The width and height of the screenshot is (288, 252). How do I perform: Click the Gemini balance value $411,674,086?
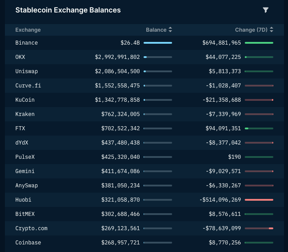(x=120, y=171)
